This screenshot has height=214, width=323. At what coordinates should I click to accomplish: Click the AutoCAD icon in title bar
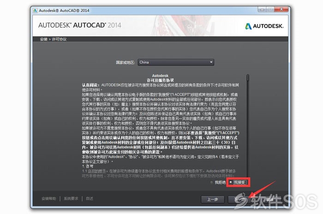35,11
